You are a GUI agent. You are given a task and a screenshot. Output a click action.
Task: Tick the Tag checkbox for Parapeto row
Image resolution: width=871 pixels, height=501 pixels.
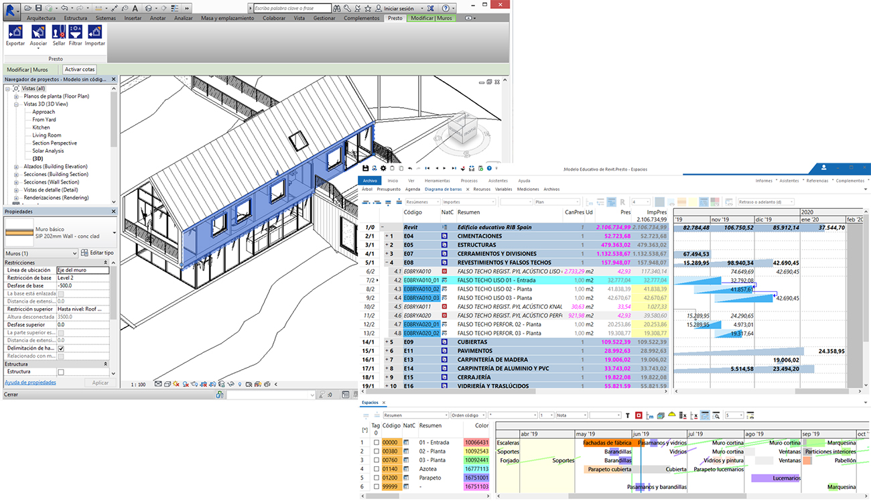tap(377, 478)
